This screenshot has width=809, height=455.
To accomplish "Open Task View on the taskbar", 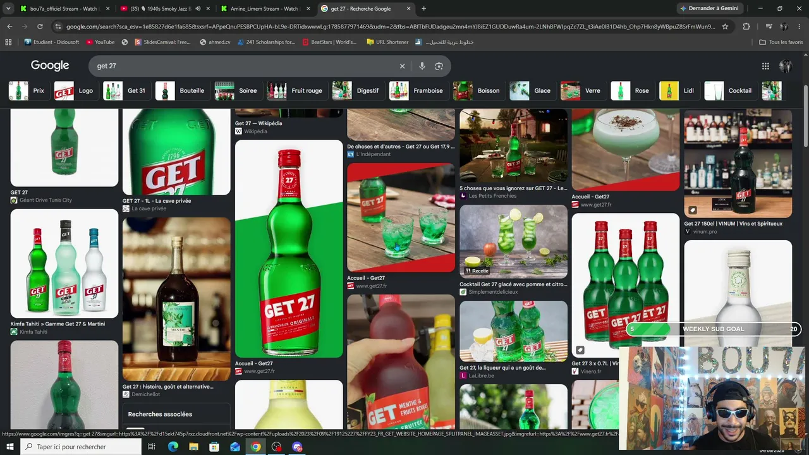I will (152, 447).
